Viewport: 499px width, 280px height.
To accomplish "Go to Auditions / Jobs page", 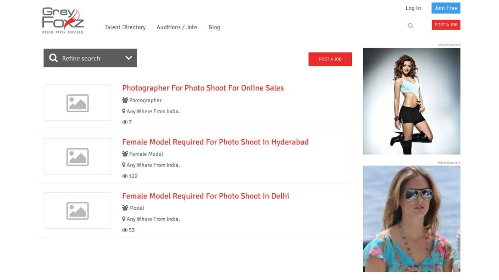I will click(x=177, y=27).
